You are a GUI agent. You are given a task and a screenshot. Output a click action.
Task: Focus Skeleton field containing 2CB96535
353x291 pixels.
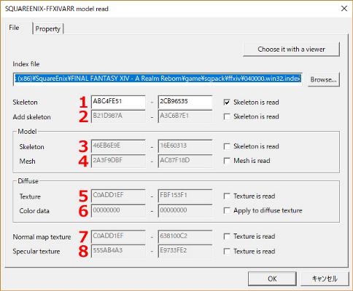point(185,102)
